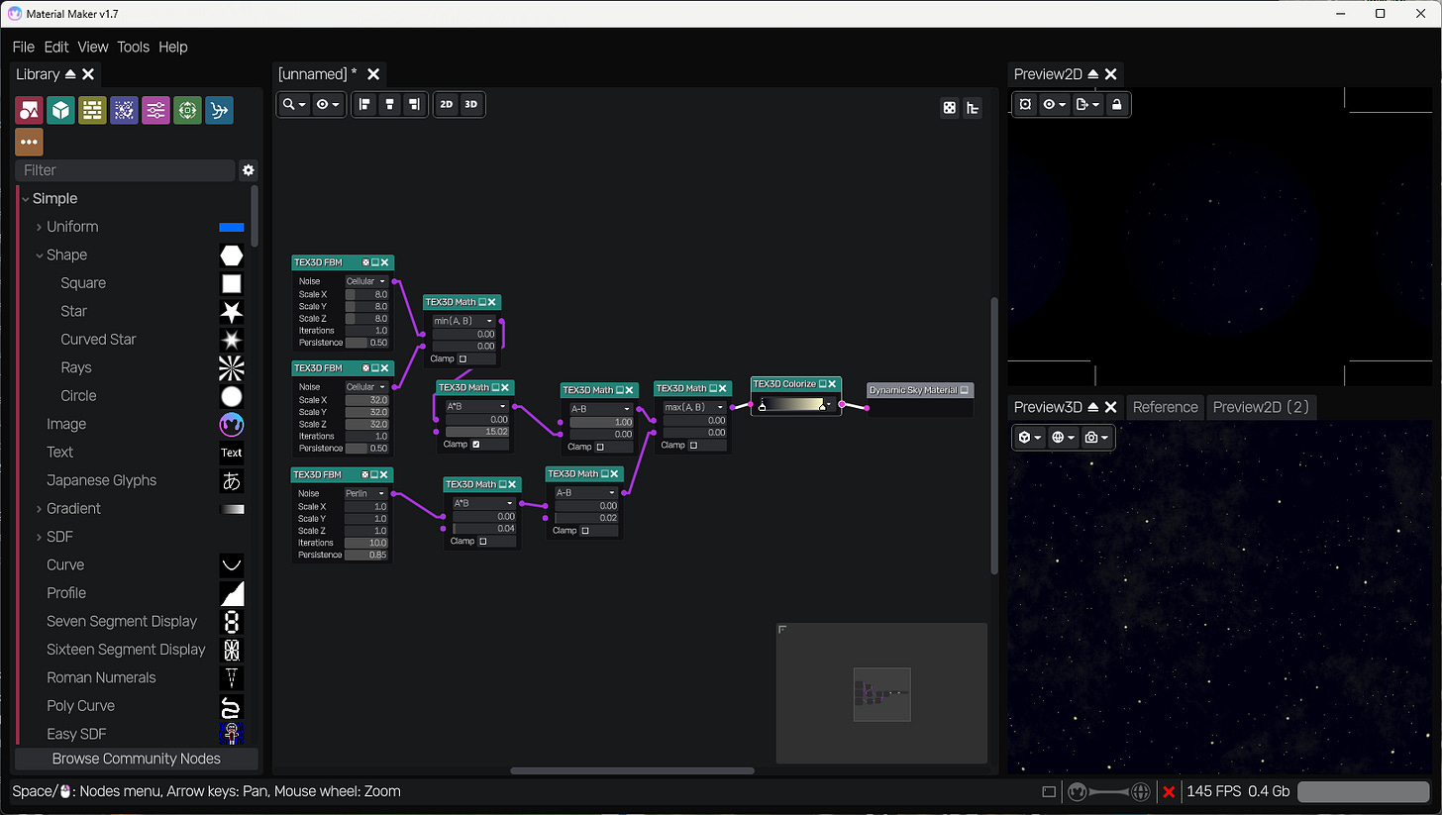Viewport: 1442px width, 815px height.
Task: Open the Preview3D cube model dropdown
Action: (x=1031, y=437)
